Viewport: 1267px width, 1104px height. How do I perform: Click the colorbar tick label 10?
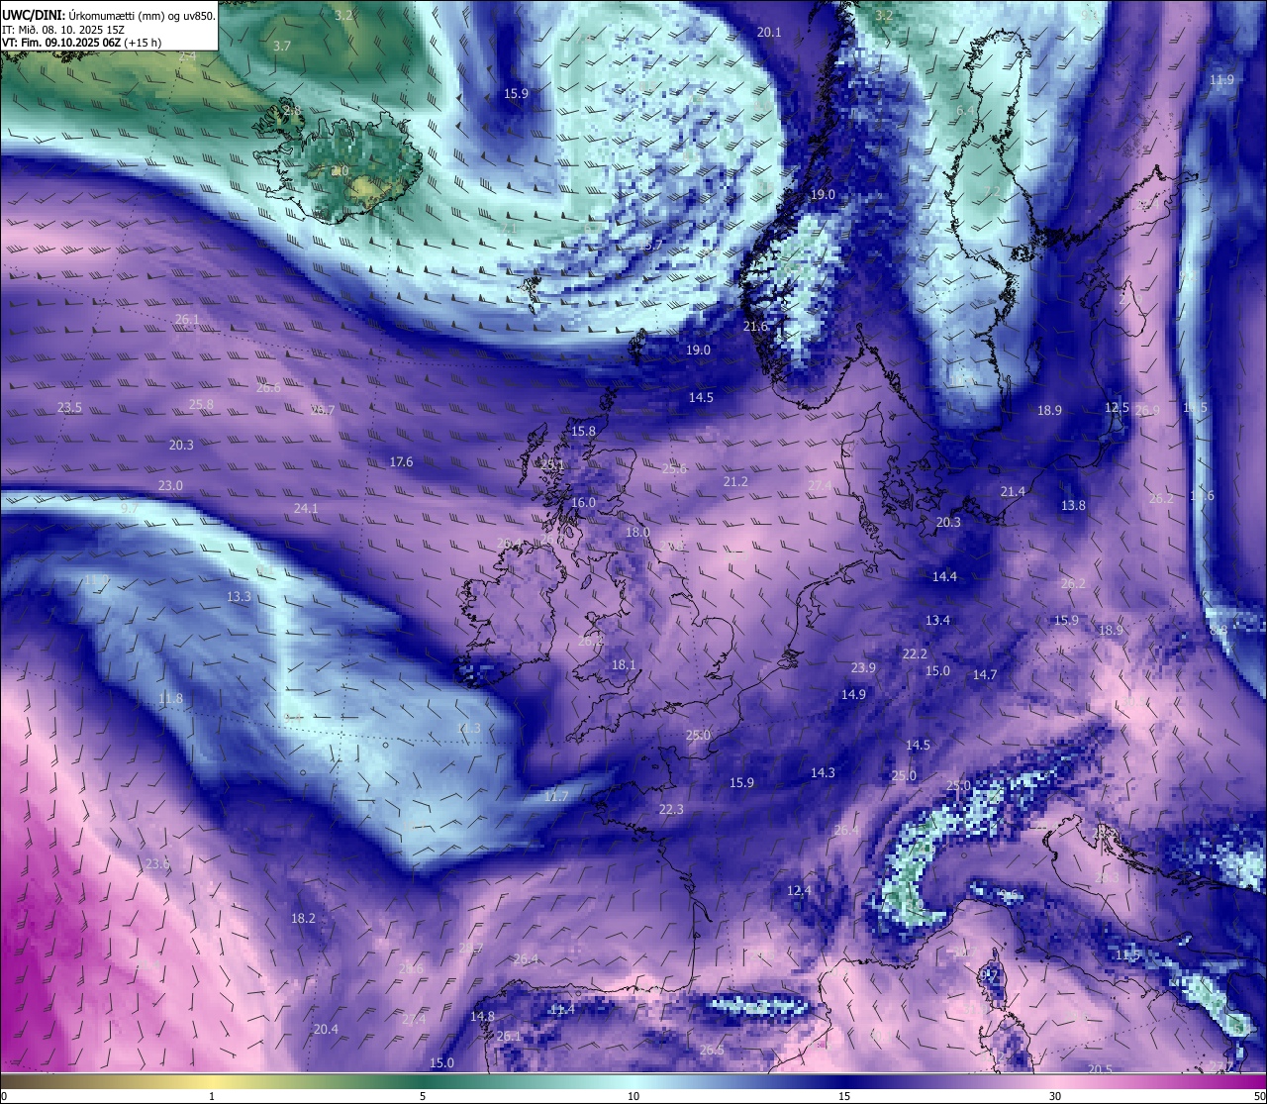click(633, 1096)
